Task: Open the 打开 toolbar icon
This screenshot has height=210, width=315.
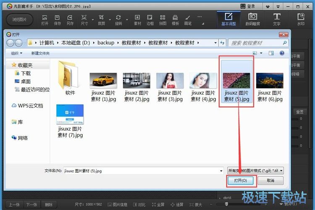Action: 45,20
